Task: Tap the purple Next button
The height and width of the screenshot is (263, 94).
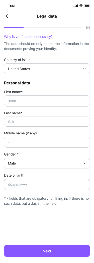Action: tap(47, 251)
